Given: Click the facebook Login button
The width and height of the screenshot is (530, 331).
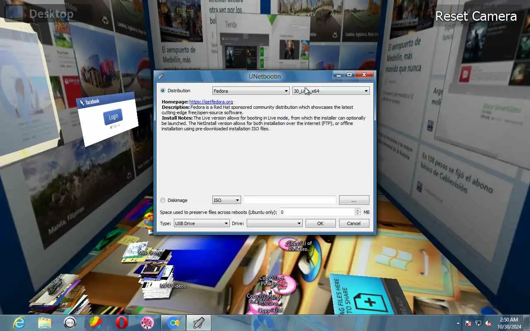Looking at the screenshot, I should (113, 117).
